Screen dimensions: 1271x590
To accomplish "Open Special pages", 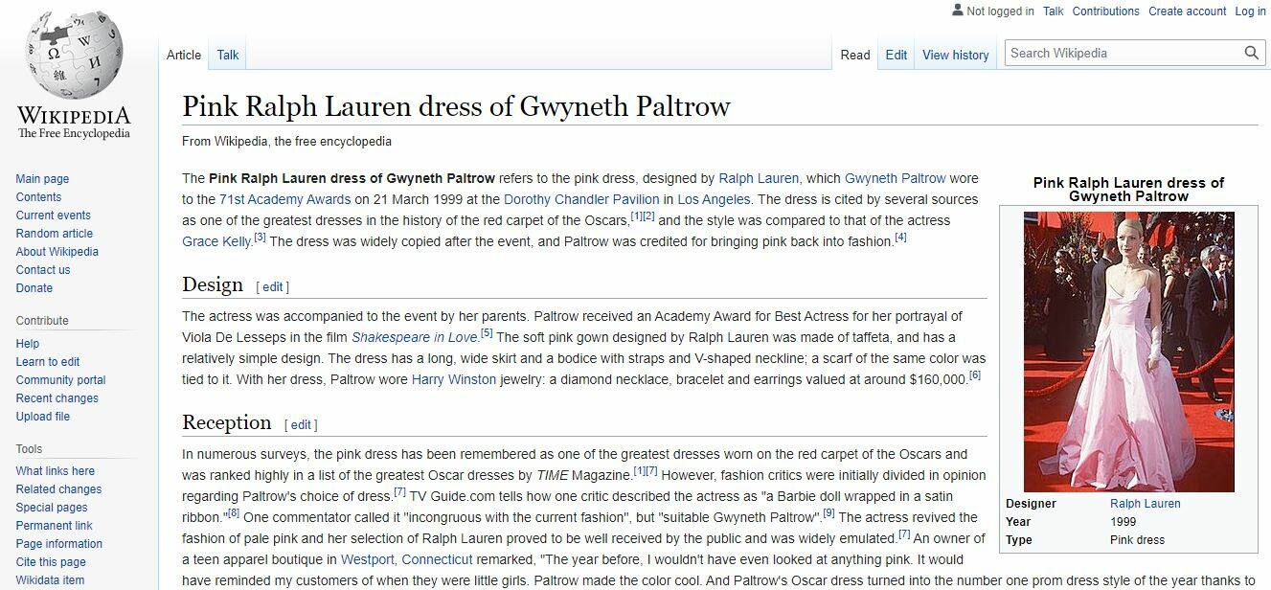I will pyautogui.click(x=52, y=508).
